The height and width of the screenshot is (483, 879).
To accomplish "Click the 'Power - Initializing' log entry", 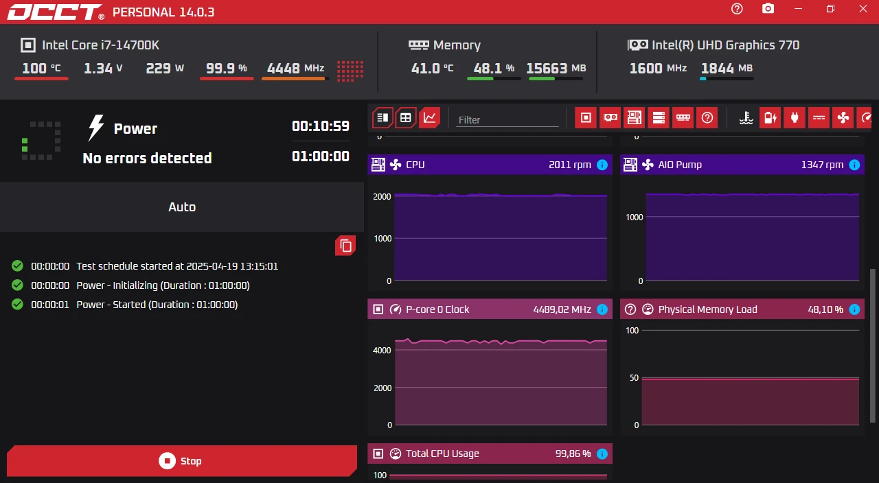I will (x=163, y=285).
